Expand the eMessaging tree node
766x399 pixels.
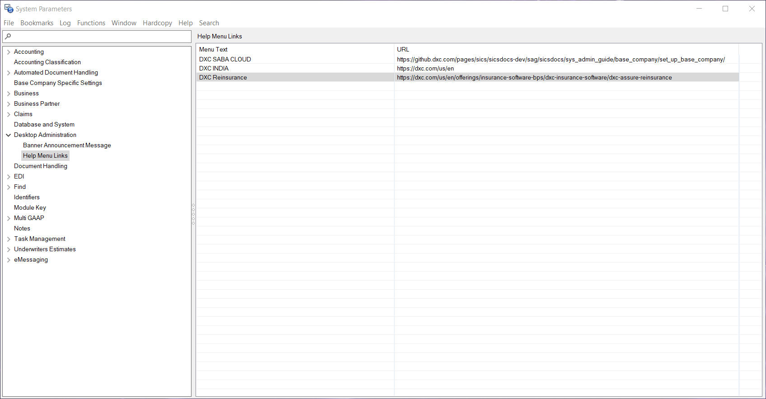[x=9, y=260]
